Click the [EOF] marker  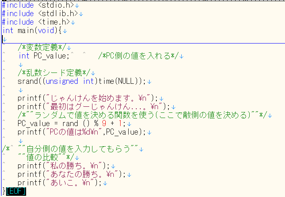16,191
